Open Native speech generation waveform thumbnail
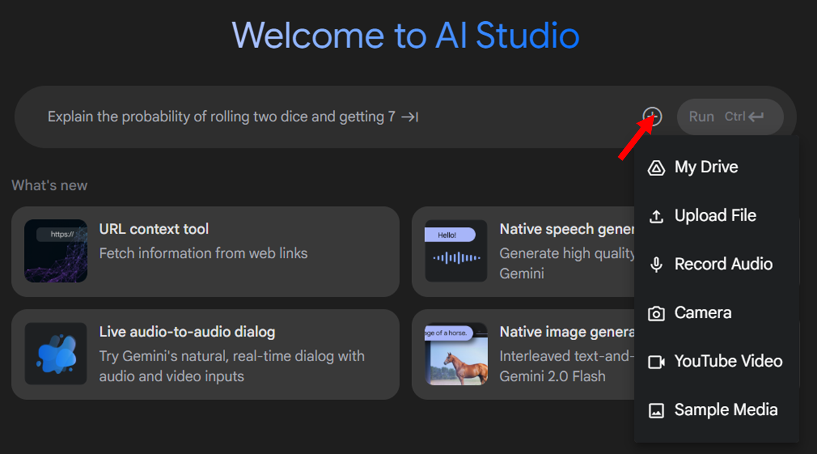 [x=456, y=251]
